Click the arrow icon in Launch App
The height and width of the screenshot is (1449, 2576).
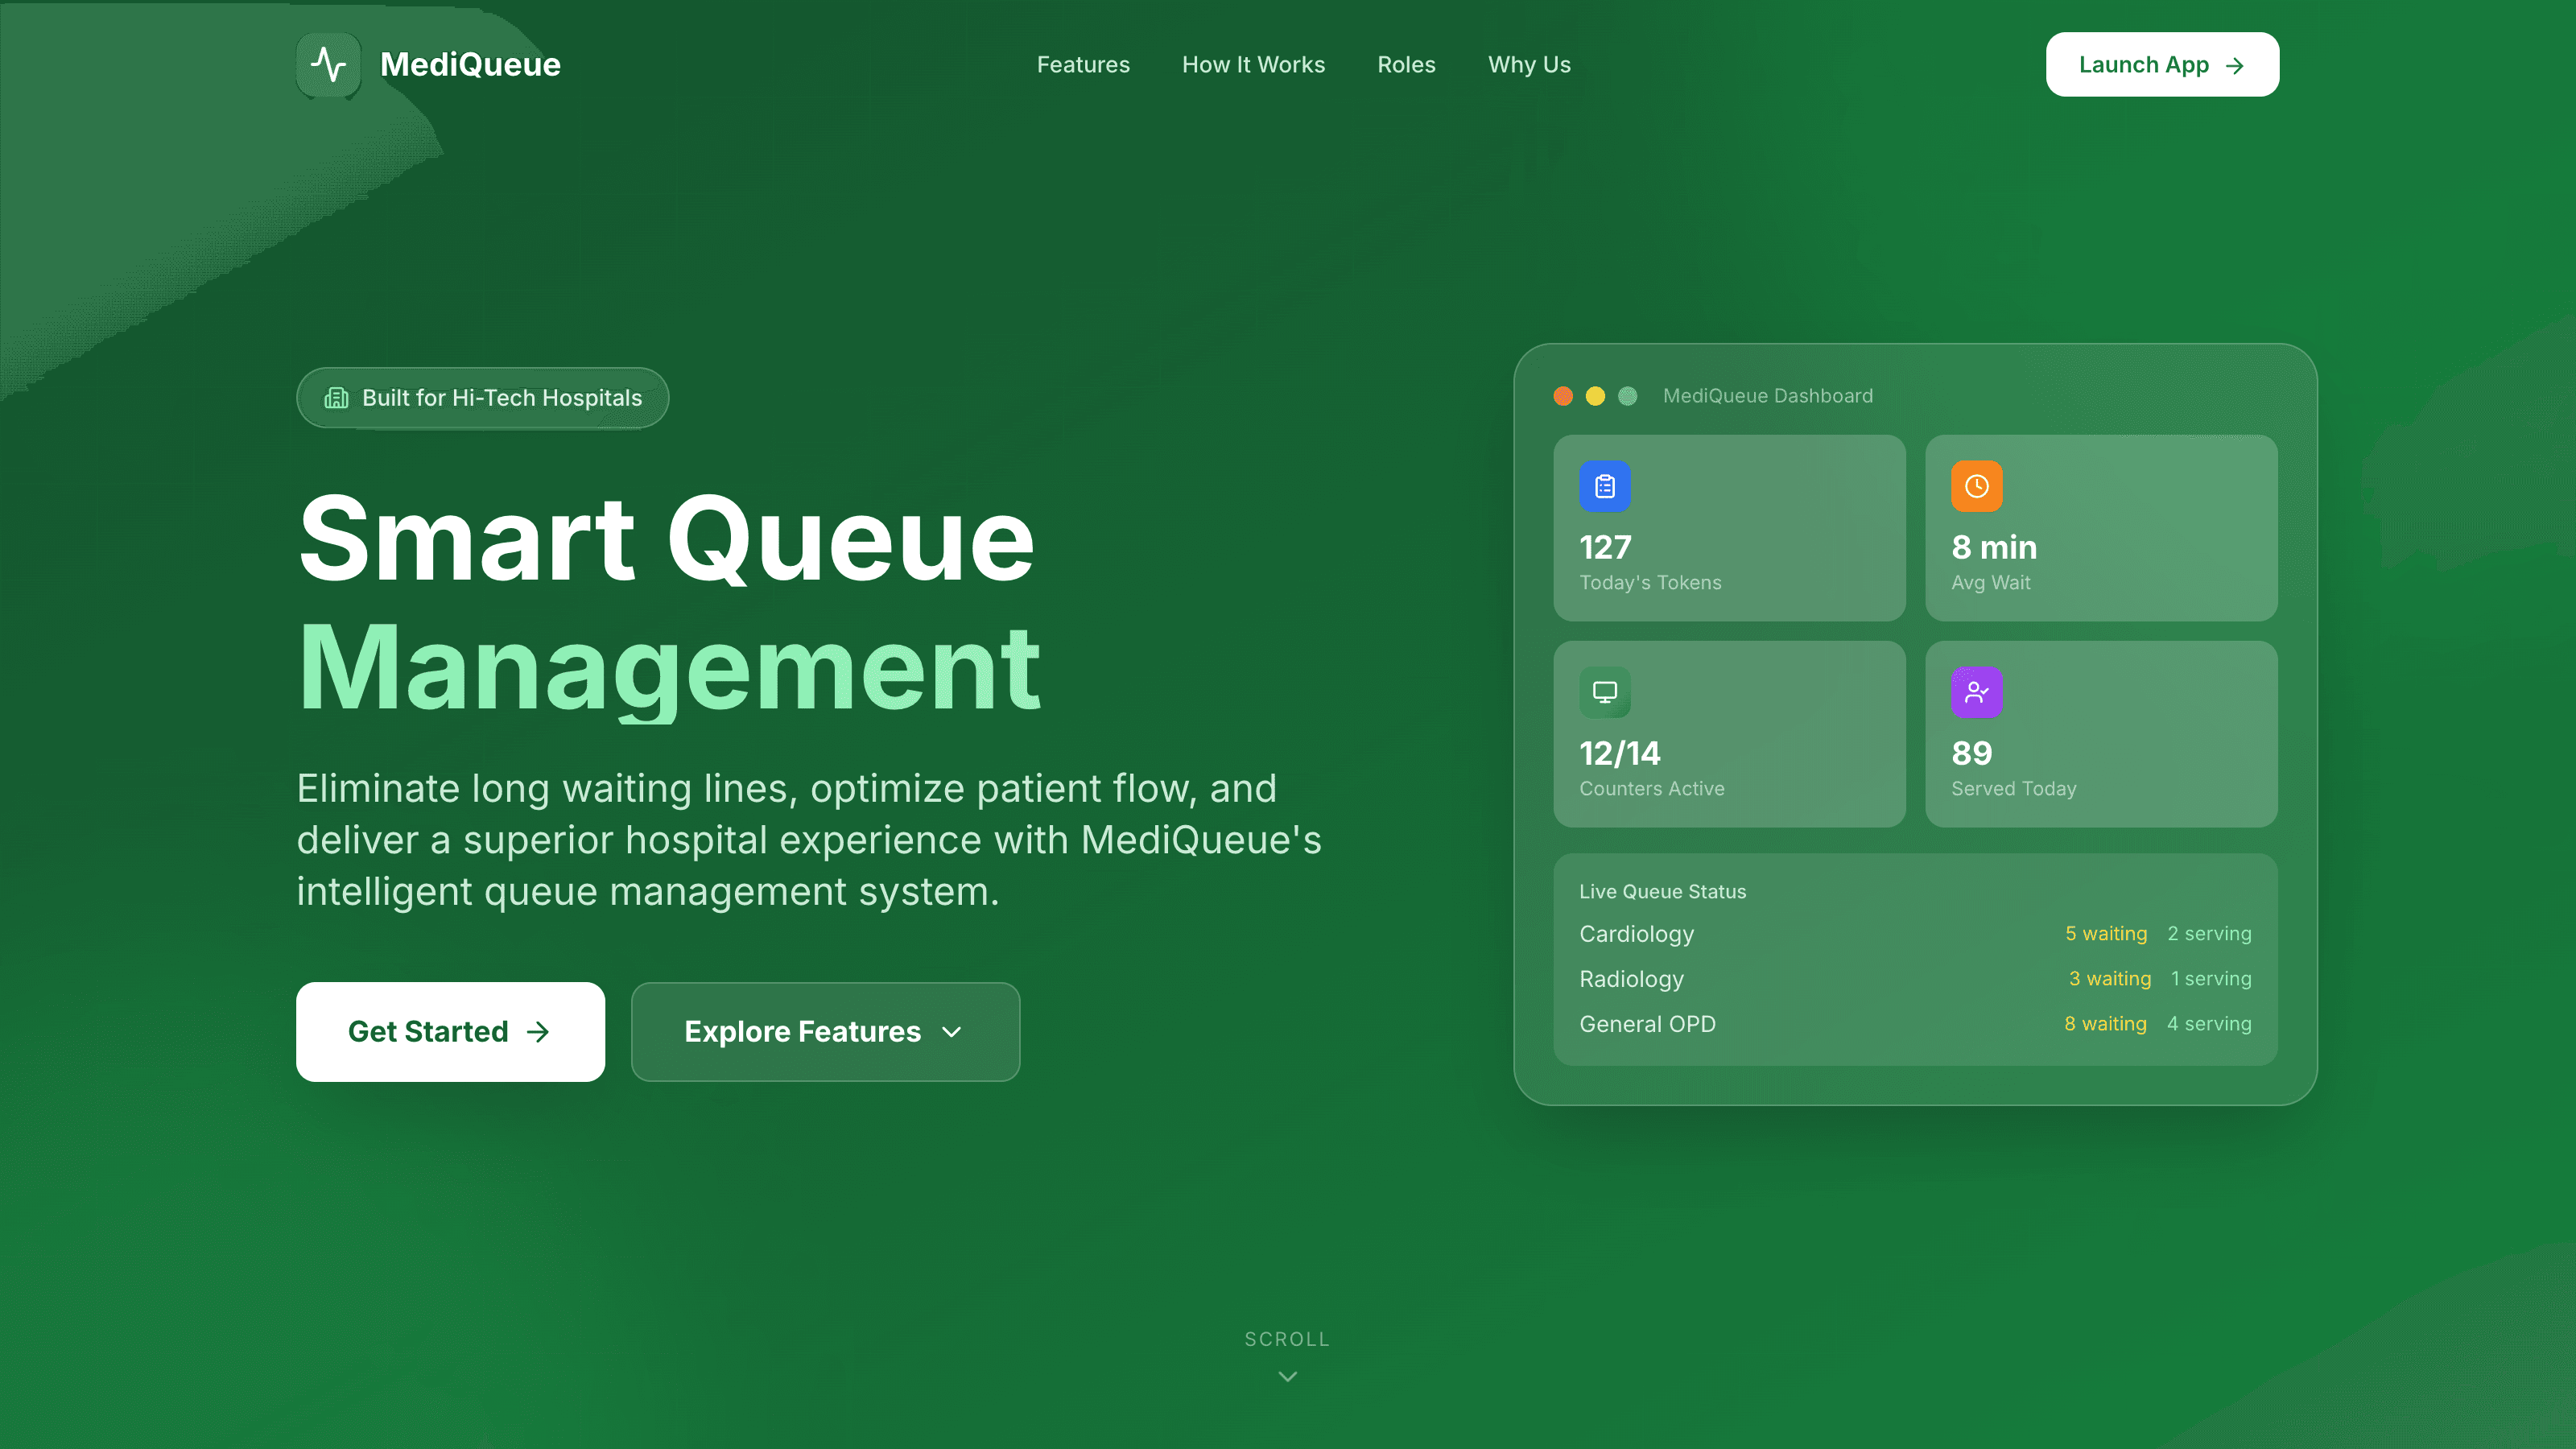pyautogui.click(x=2234, y=66)
